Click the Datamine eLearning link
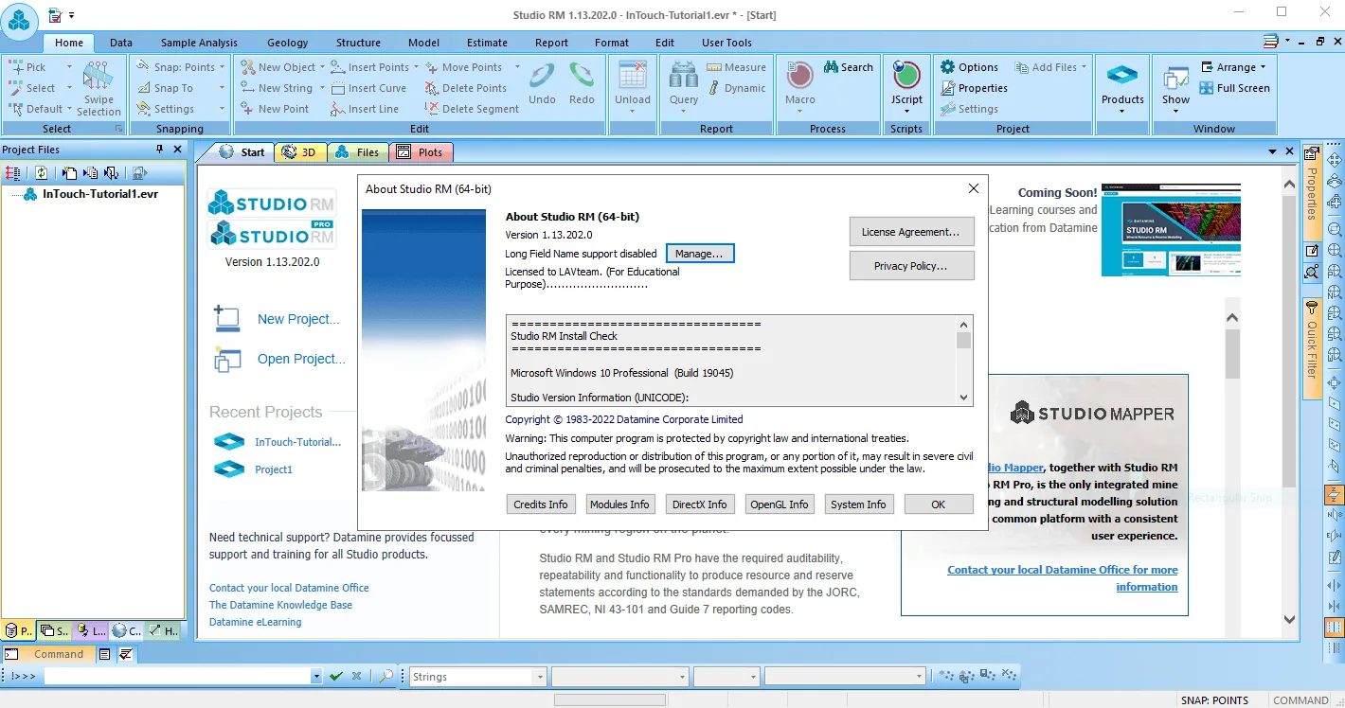The height and width of the screenshot is (708, 1345). [x=256, y=622]
